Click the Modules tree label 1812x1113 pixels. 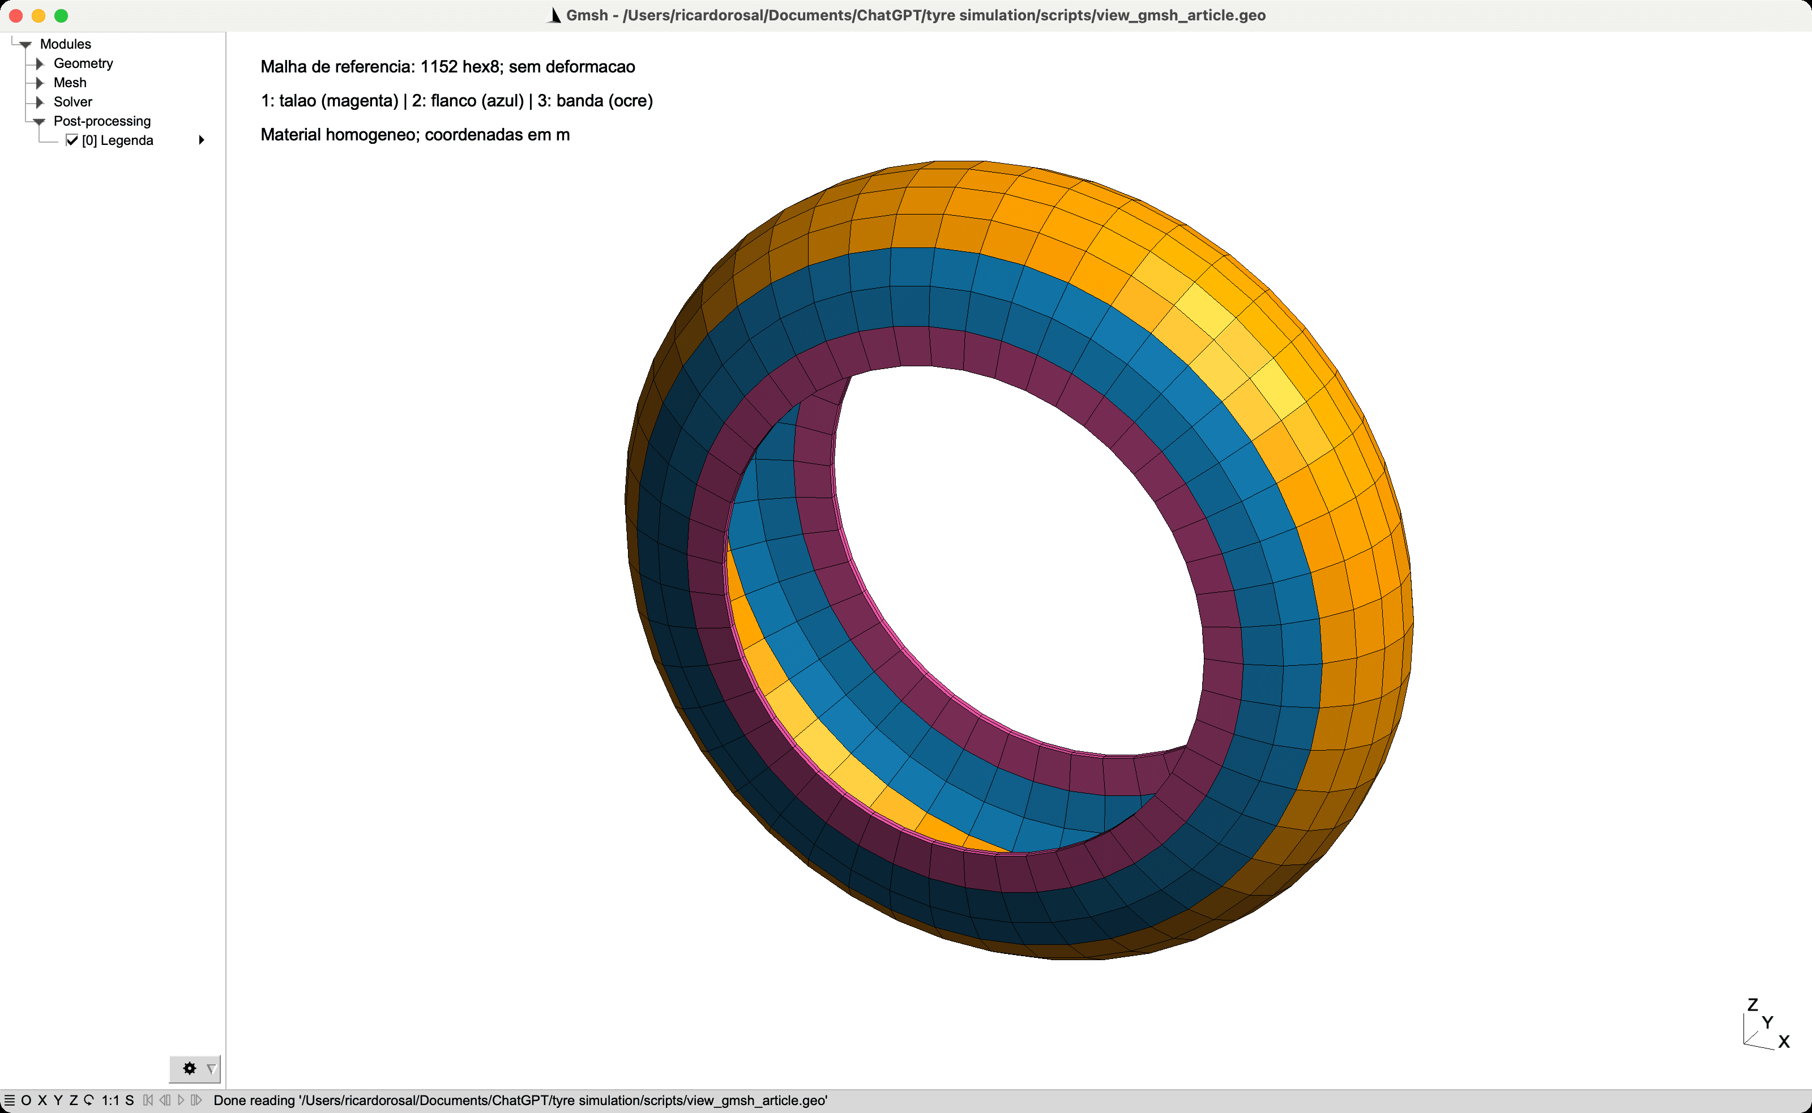(x=66, y=44)
